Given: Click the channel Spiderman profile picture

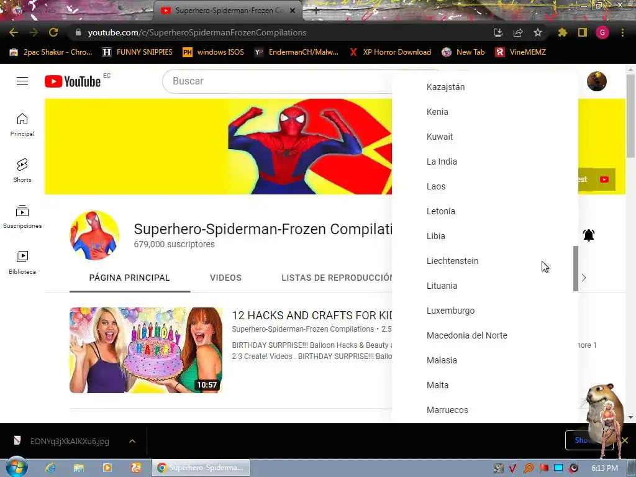Looking at the screenshot, I should point(94,235).
